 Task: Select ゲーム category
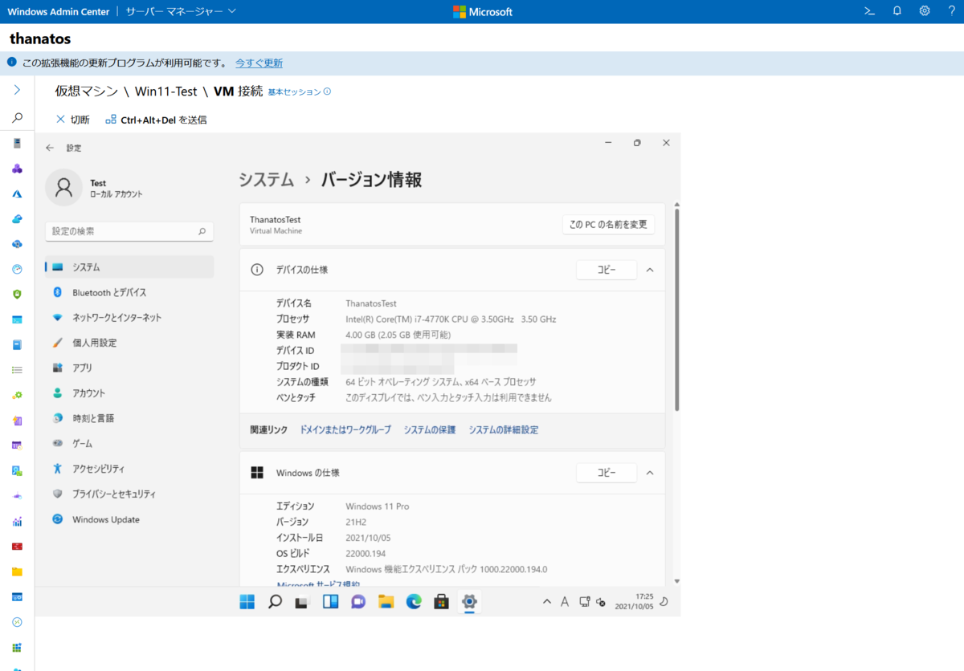click(x=129, y=443)
